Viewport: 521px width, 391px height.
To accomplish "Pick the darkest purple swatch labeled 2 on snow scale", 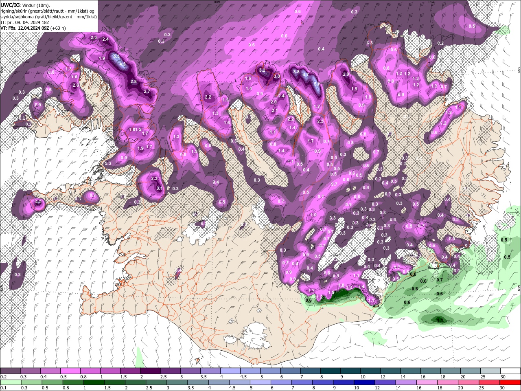I will 150,371.
